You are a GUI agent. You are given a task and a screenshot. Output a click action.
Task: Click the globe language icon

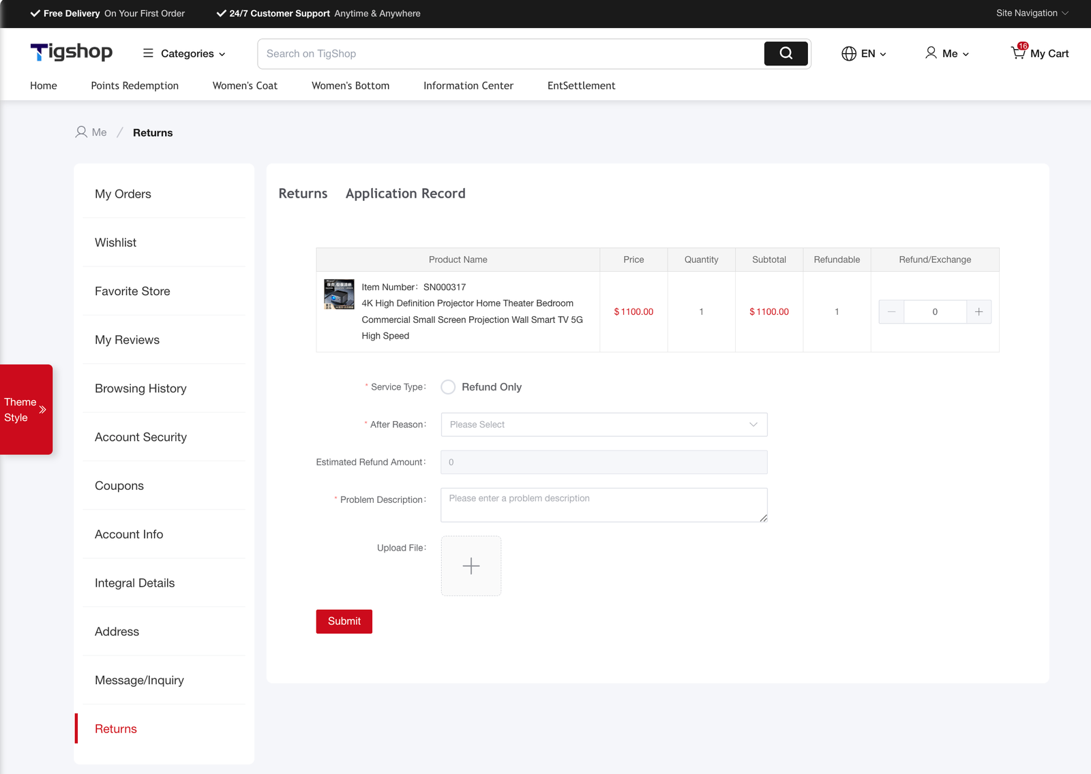click(x=848, y=53)
